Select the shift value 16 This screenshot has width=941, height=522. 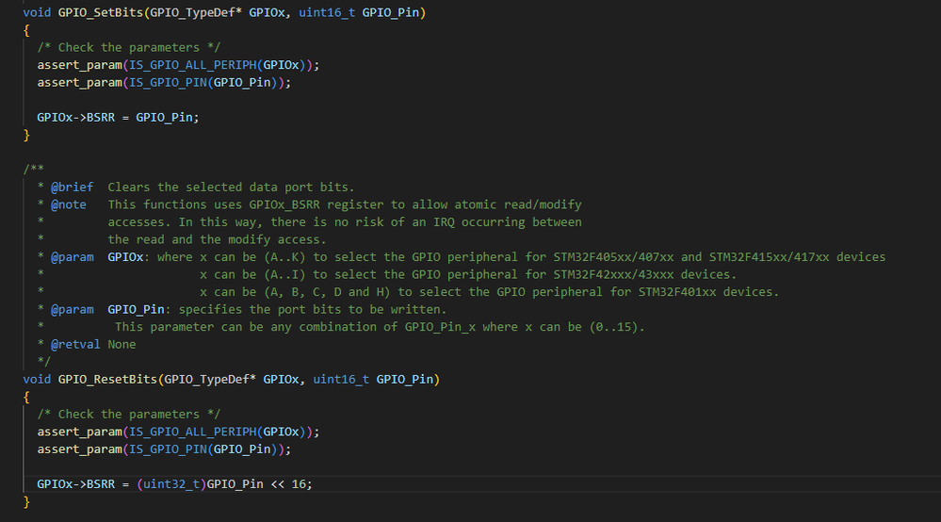point(299,483)
